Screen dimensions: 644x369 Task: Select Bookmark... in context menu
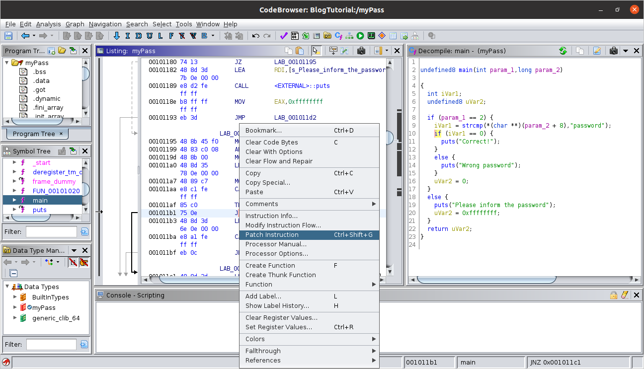click(309, 130)
